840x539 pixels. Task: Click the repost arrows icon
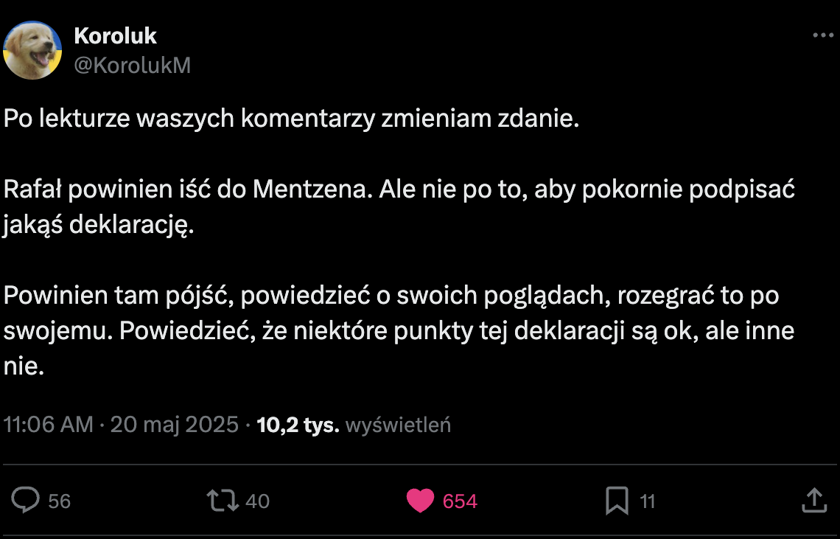click(223, 501)
